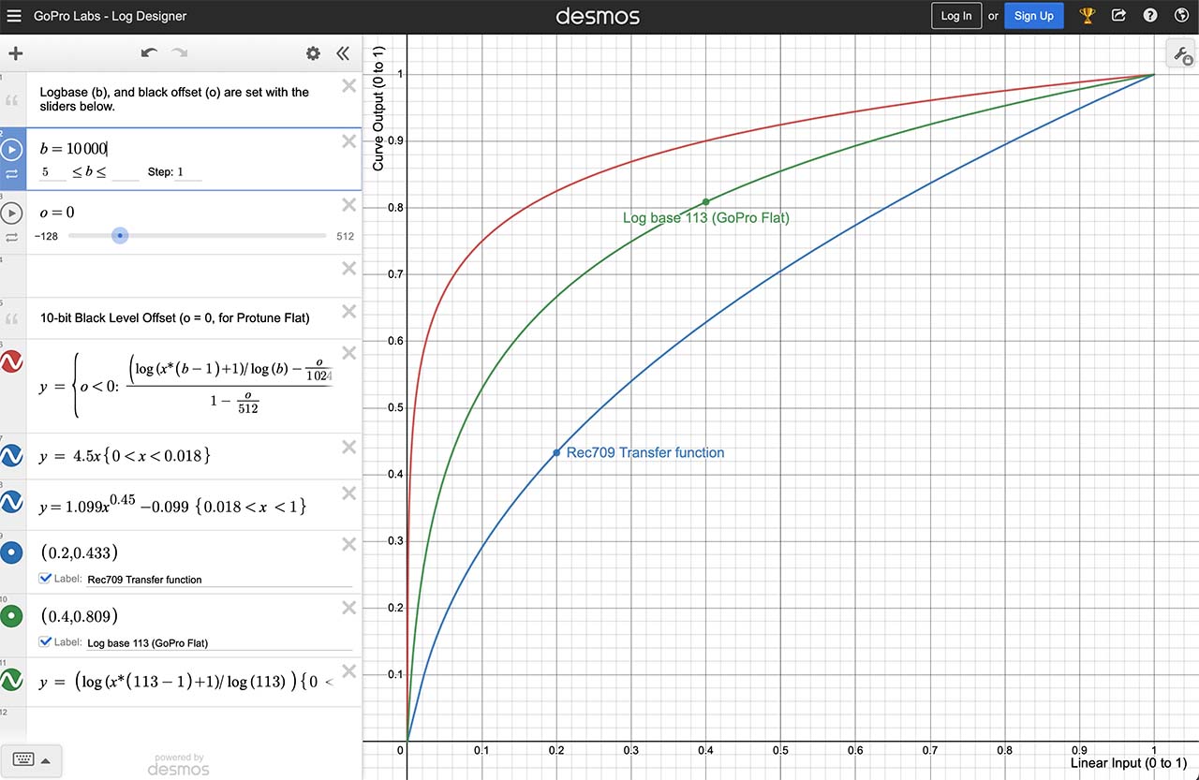Click the blue curve icon beside y = 4.5x
Image resolution: width=1199 pixels, height=780 pixels.
[12, 455]
